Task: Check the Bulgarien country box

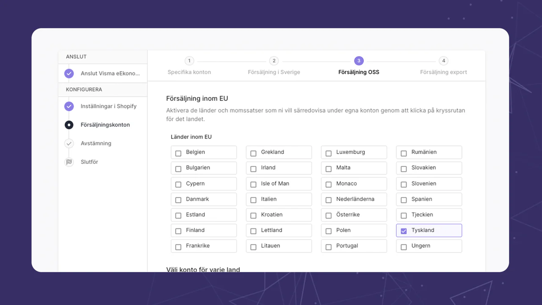Action: pyautogui.click(x=178, y=169)
